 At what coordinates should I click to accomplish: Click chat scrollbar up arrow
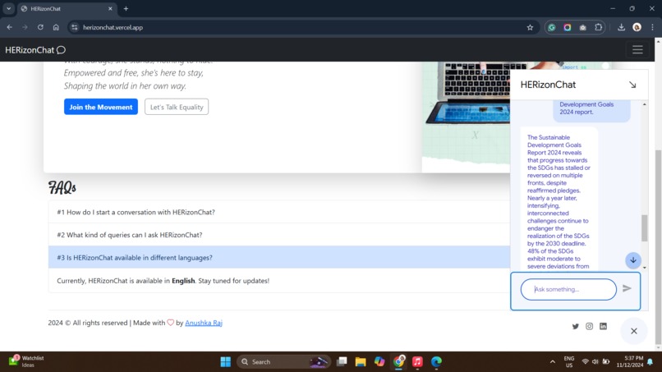[x=644, y=103]
